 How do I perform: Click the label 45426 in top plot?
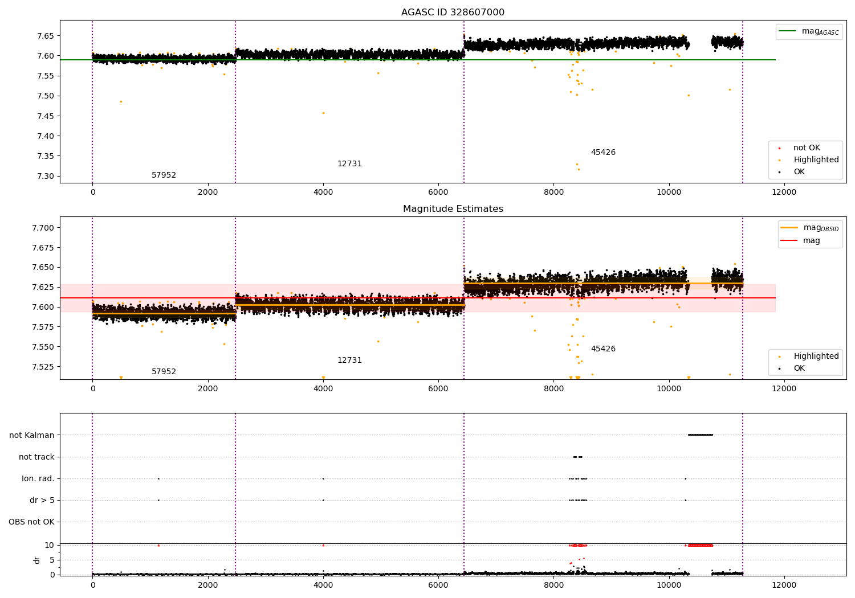click(603, 153)
